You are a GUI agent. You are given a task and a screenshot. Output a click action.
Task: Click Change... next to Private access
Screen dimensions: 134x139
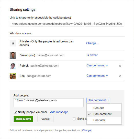pyautogui.click(x=92, y=43)
